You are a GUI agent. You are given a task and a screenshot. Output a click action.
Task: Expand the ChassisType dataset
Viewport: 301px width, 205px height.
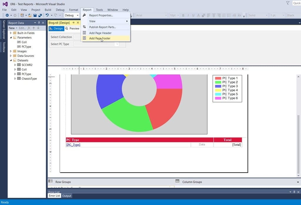(15, 78)
